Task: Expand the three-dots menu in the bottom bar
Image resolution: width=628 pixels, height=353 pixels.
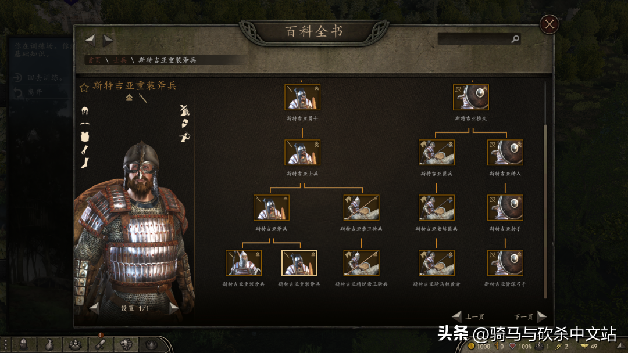Action: click(x=6, y=344)
